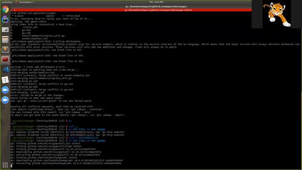Select the 'test/framework/ingress_util.go' modified line
302x170 pixels.
coord(38,36)
